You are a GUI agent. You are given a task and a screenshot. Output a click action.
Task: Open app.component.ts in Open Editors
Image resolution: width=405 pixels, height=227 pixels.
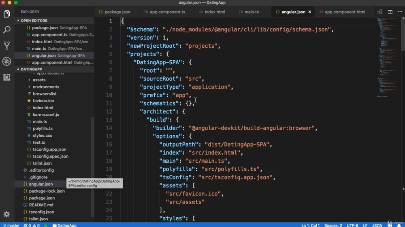pos(54,34)
